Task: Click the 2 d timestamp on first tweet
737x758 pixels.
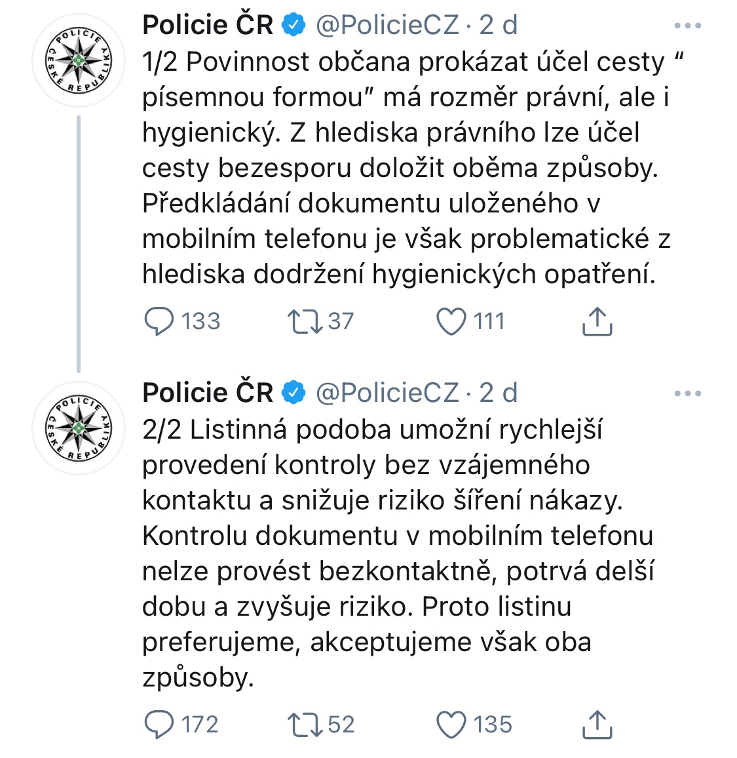Action: pyautogui.click(x=498, y=25)
